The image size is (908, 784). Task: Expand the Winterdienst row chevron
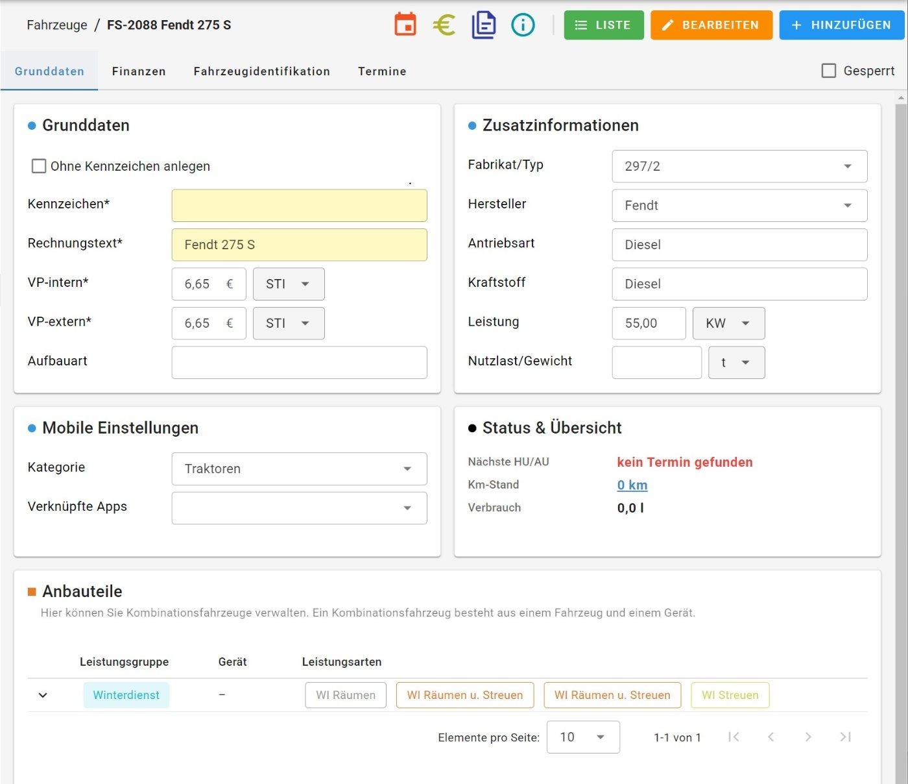coord(43,695)
